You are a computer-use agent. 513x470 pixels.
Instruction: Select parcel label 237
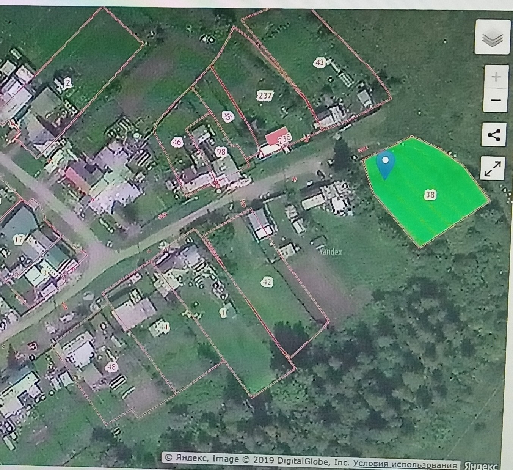(x=265, y=95)
